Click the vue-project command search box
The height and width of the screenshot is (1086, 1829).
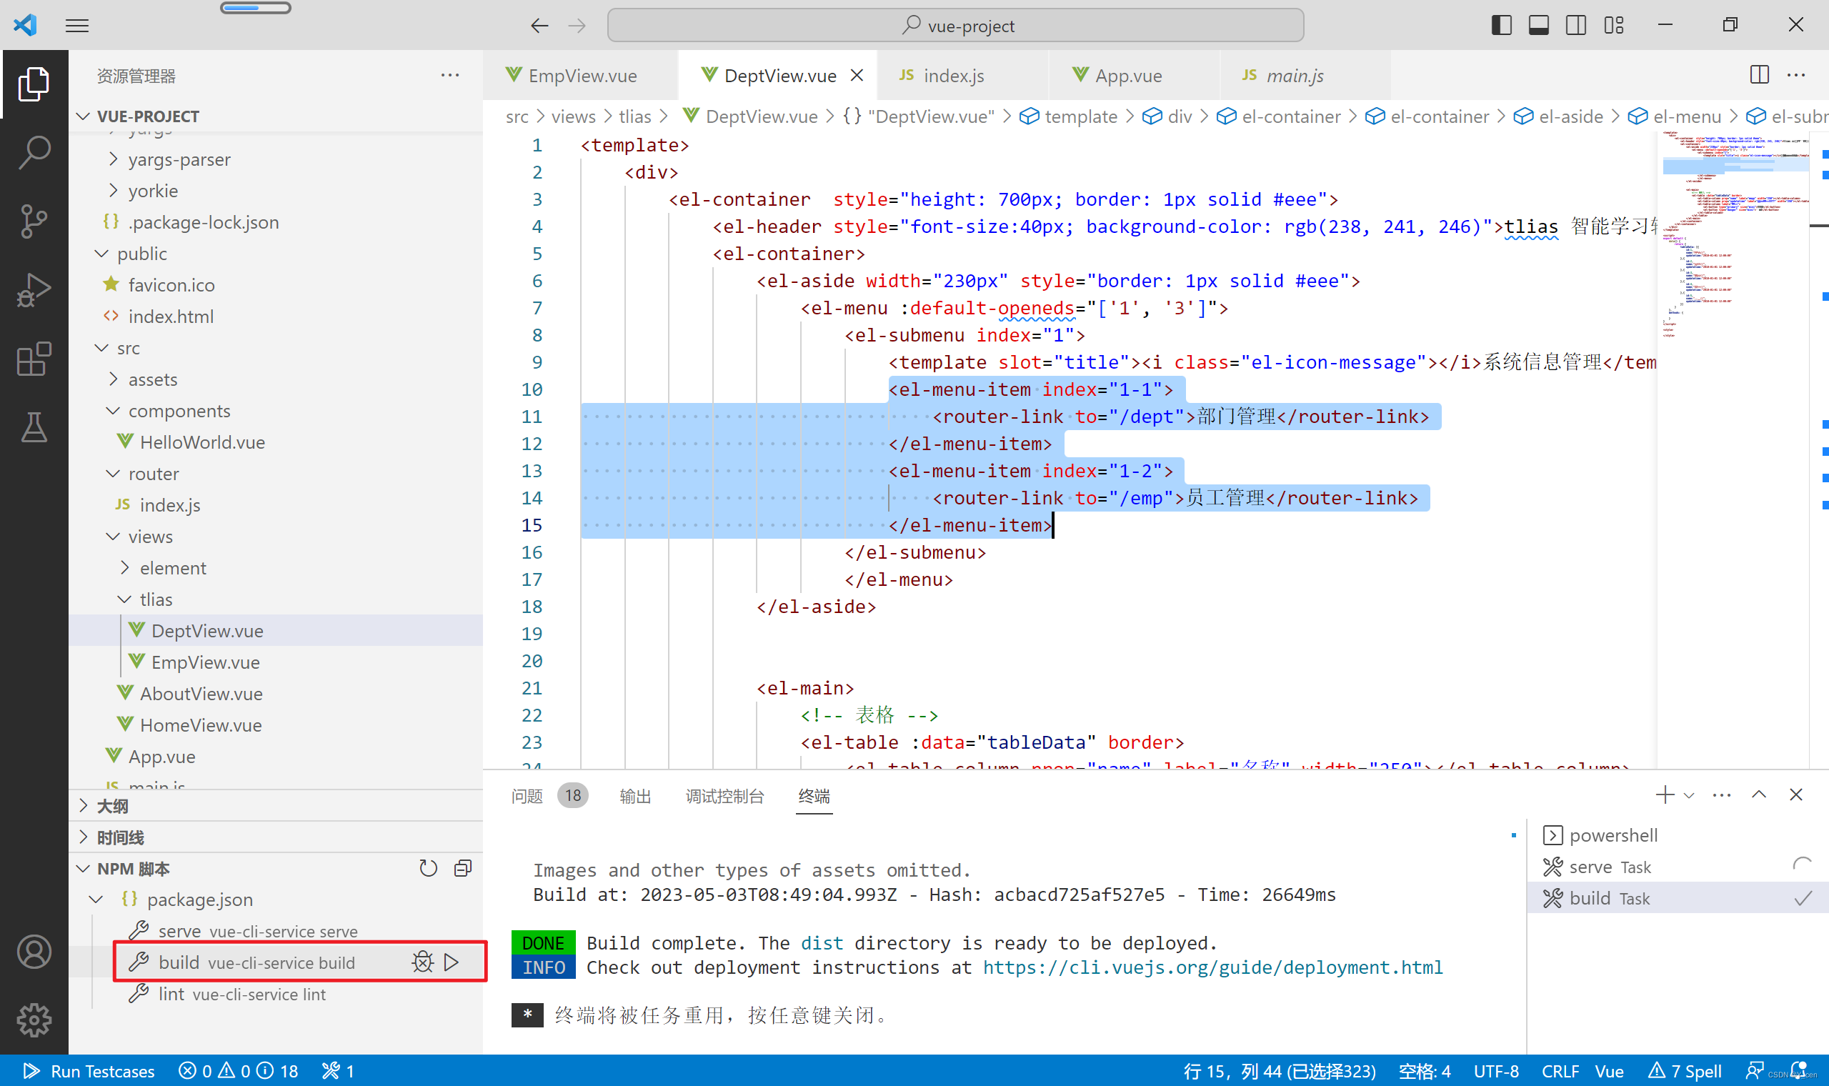[955, 26]
